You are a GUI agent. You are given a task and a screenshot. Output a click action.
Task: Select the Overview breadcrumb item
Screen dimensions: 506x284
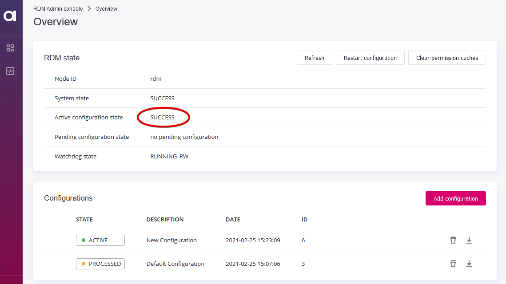(106, 8)
